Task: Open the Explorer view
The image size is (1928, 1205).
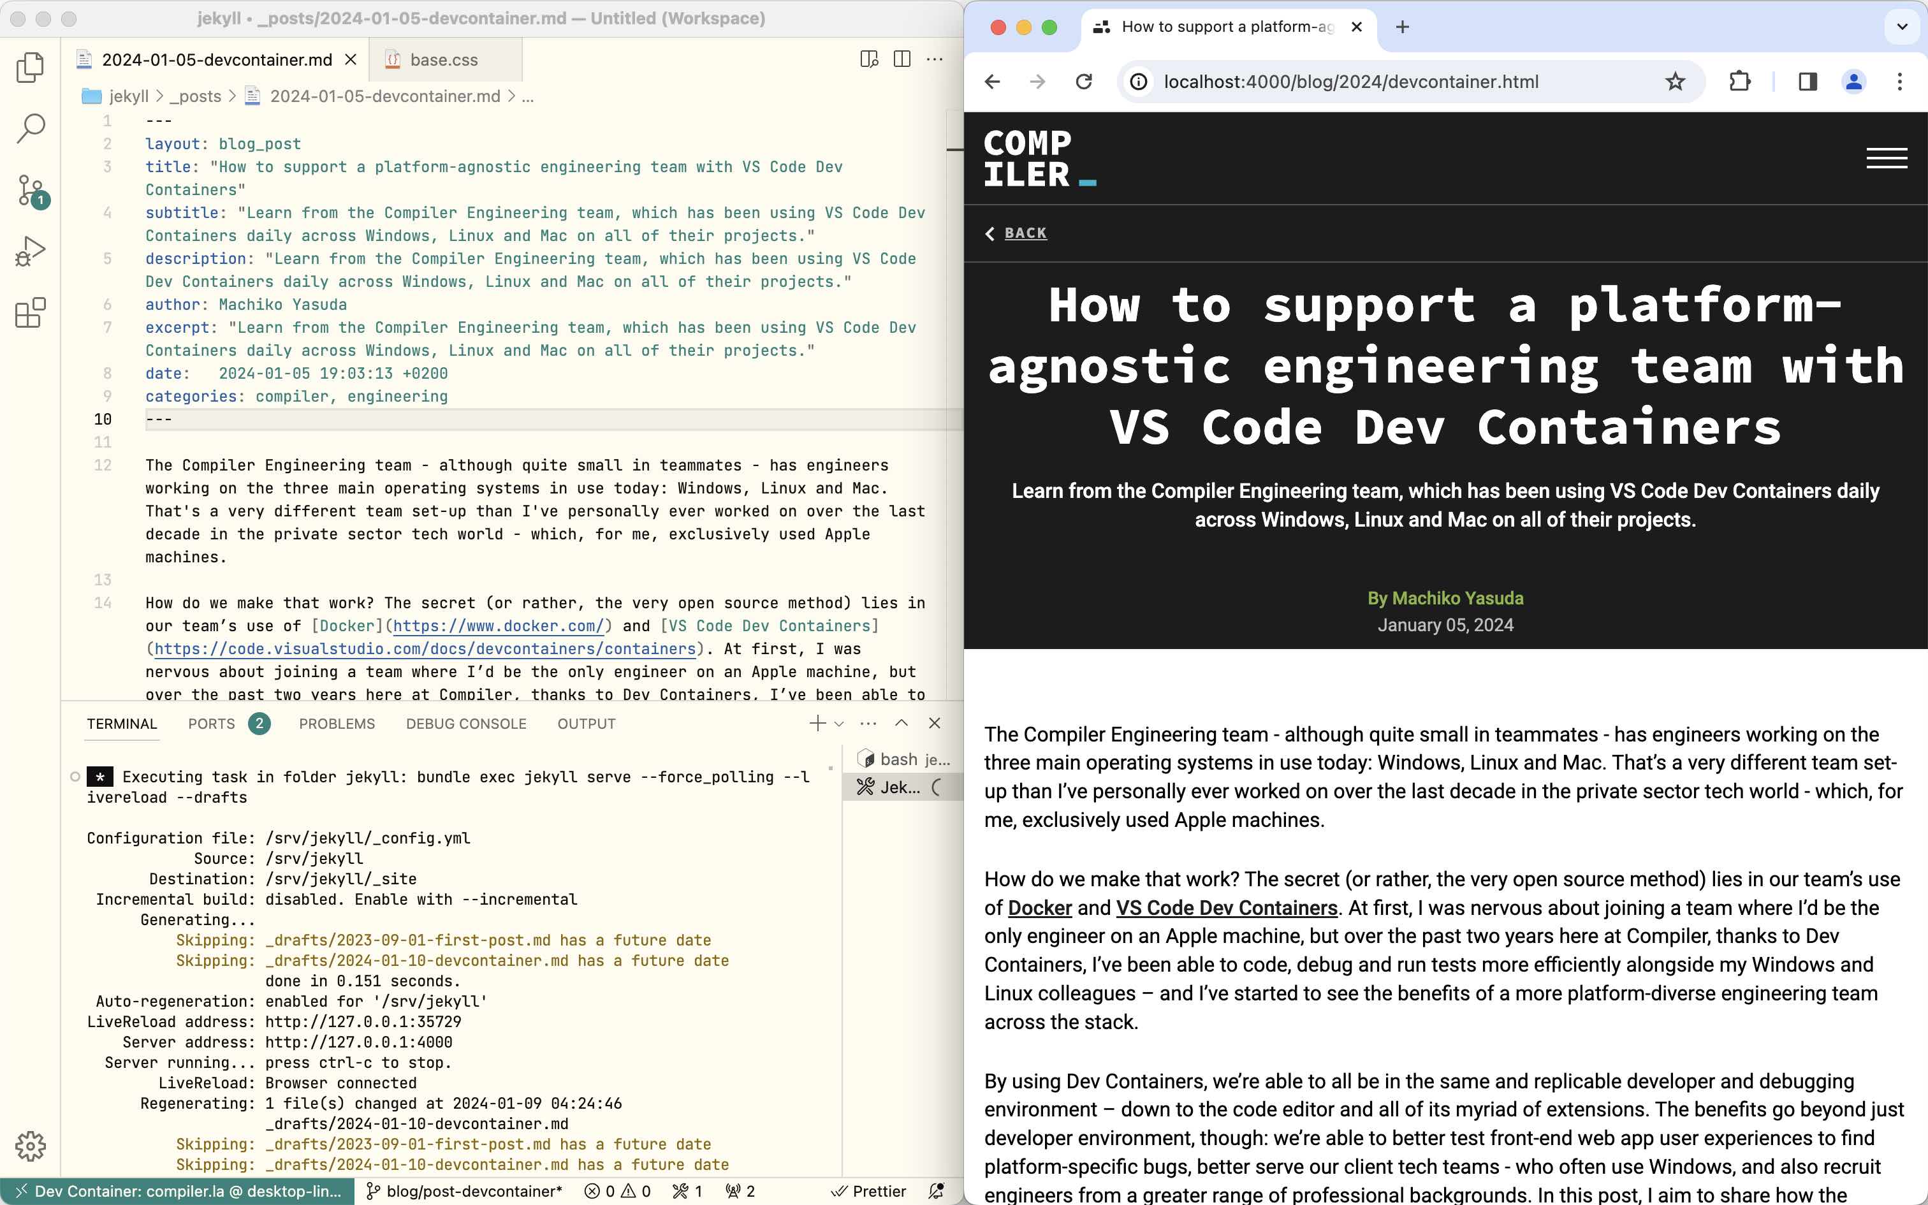Action: click(x=29, y=67)
